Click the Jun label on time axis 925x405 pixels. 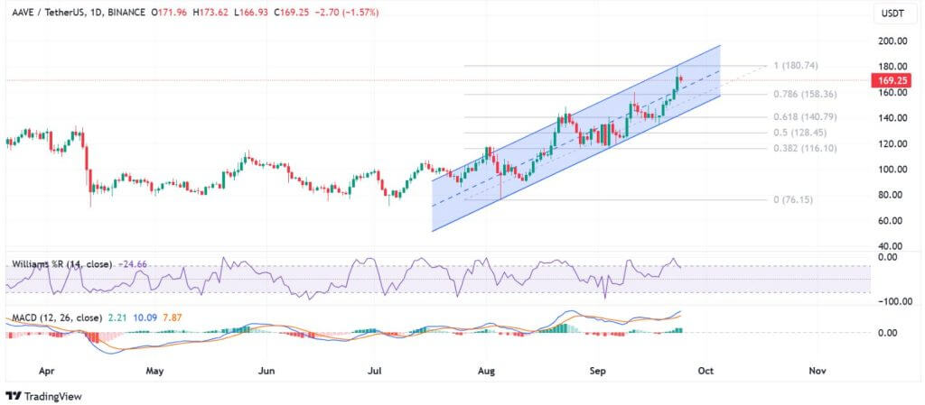point(267,371)
